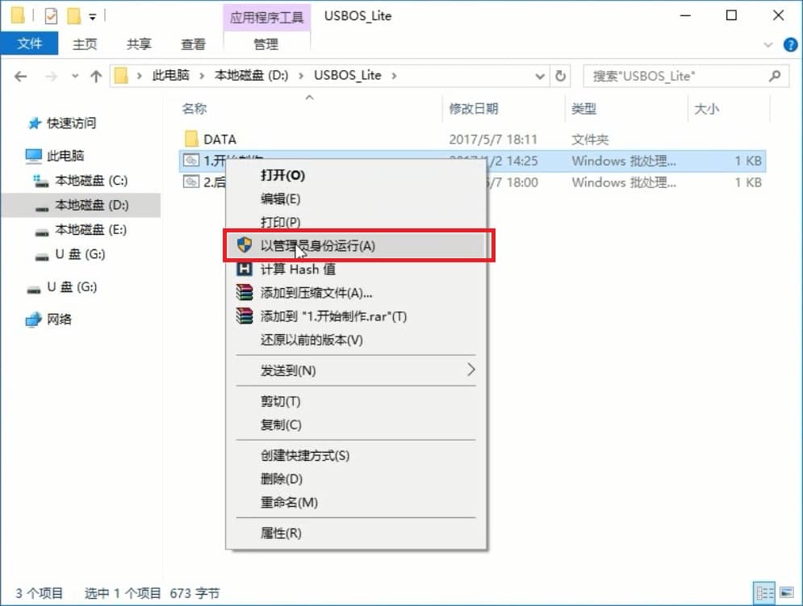Click the search magnifier icon
The image size is (803, 606).
pyautogui.click(x=775, y=76)
